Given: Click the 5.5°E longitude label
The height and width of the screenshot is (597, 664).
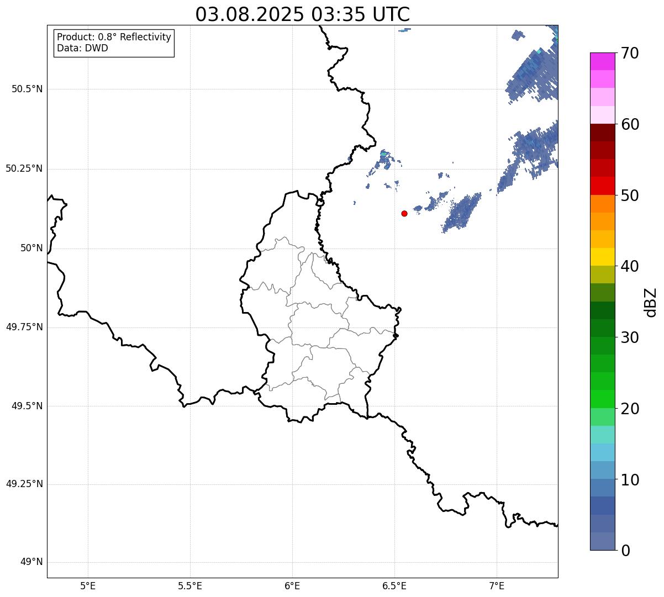Looking at the screenshot, I should [x=190, y=585].
